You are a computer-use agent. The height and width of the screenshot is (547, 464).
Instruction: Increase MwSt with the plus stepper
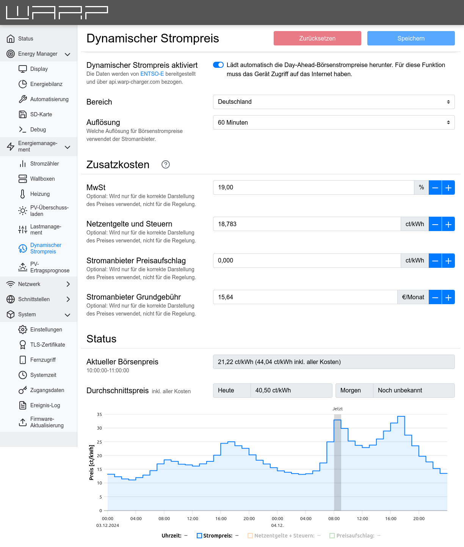448,188
